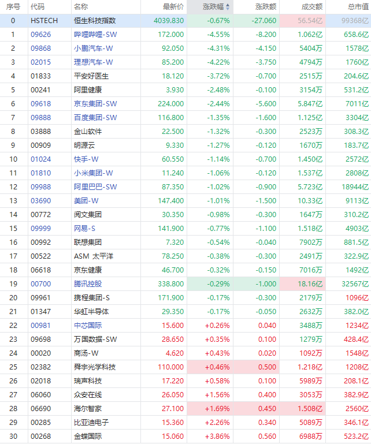Open stock code 02015 link
This screenshot has height=444, width=371.
41,62
